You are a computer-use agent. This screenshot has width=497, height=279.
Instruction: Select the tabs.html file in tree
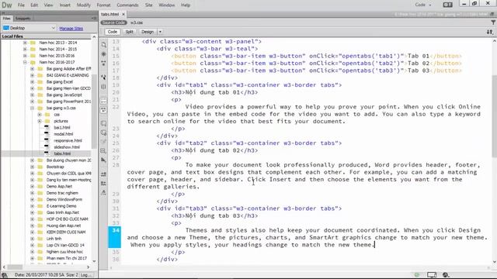click(62, 153)
